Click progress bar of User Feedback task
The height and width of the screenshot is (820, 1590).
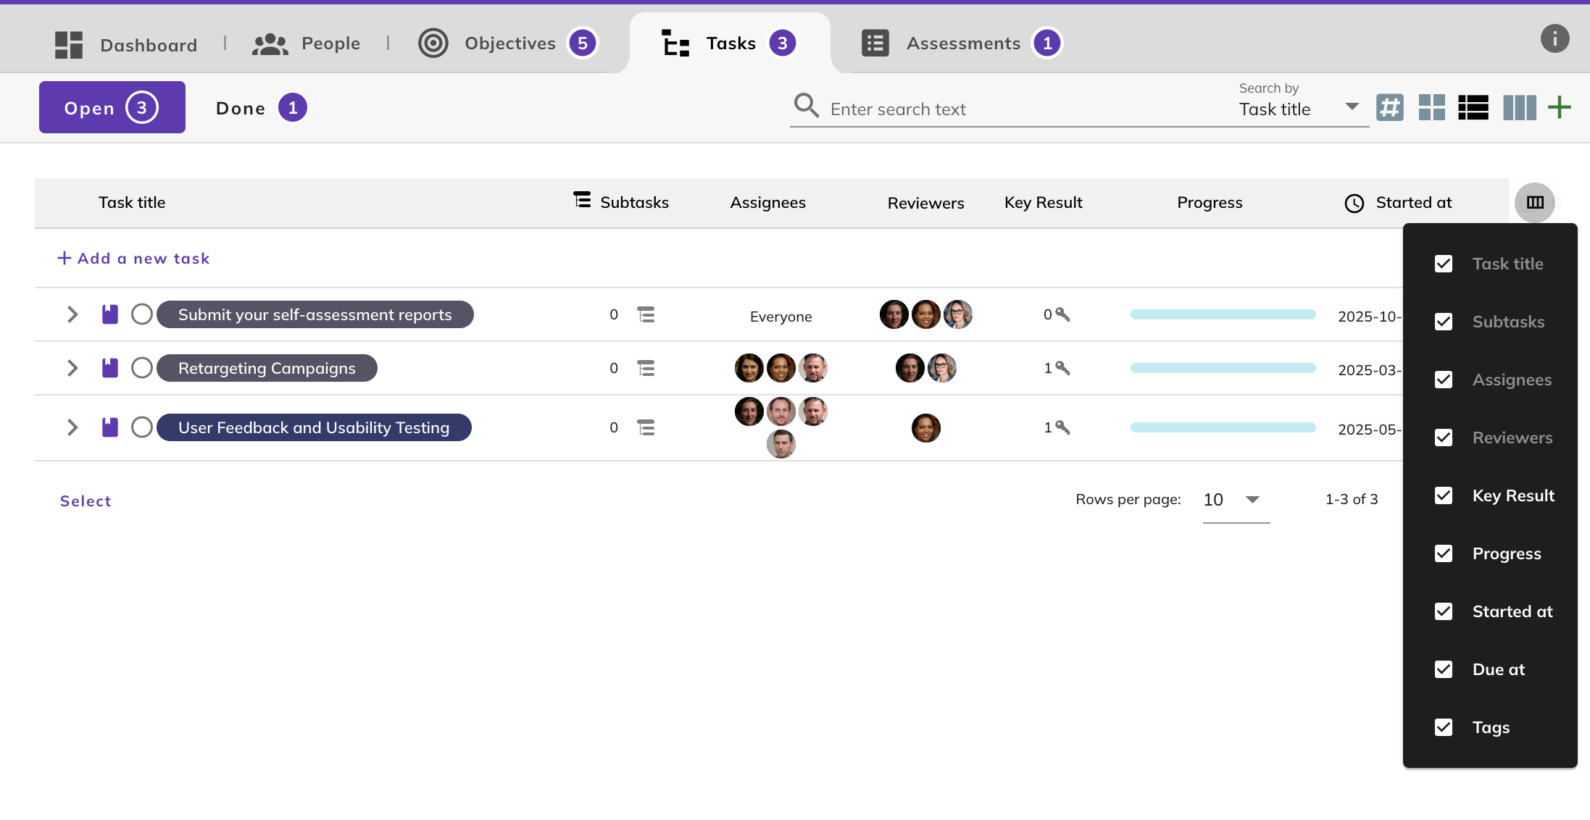[1223, 427]
